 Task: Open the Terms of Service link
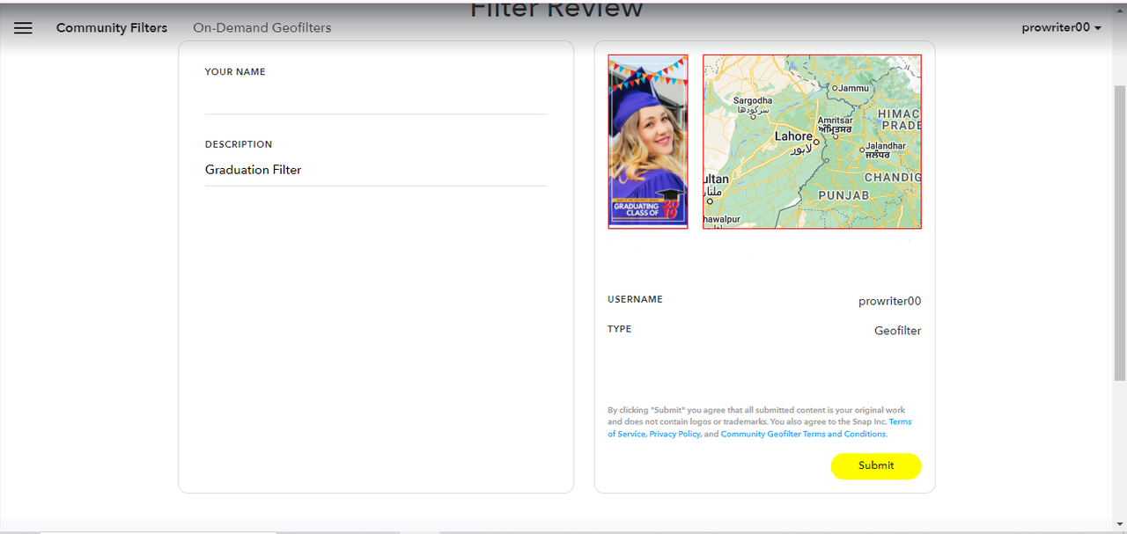(760, 428)
